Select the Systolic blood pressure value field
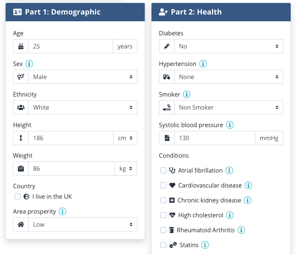The image size is (297, 255). point(215,138)
